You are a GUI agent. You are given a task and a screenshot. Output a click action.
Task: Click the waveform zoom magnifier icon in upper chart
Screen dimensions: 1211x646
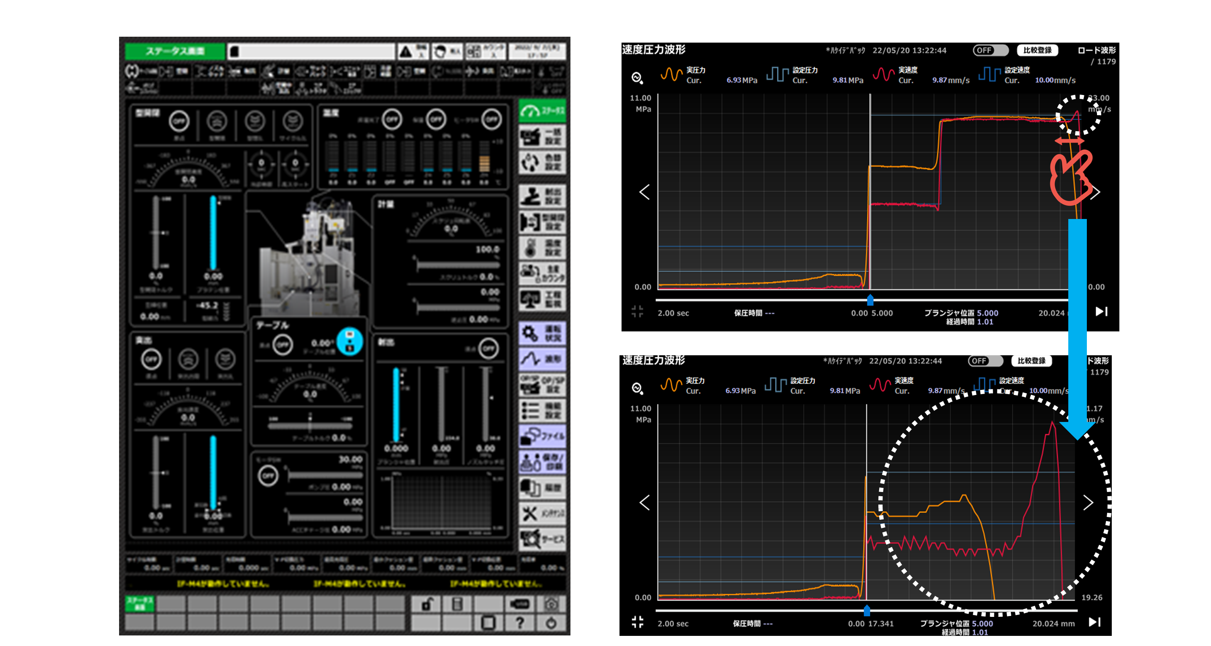[637, 78]
